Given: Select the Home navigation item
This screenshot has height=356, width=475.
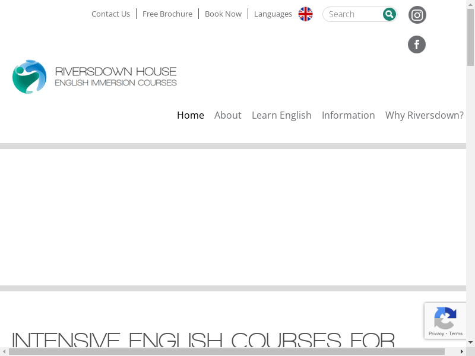Looking at the screenshot, I should click(190, 115).
